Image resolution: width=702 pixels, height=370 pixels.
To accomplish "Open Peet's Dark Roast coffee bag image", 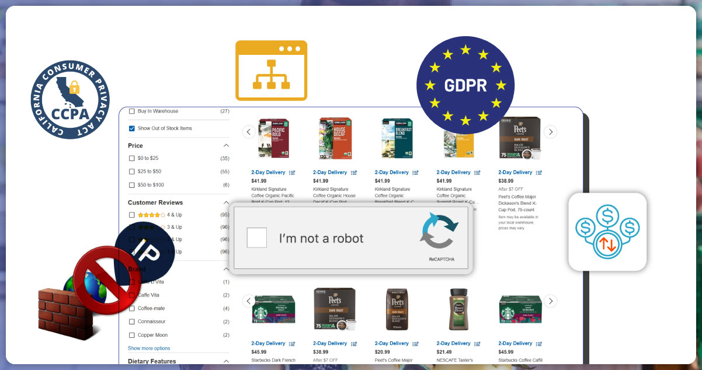I will point(397,309).
